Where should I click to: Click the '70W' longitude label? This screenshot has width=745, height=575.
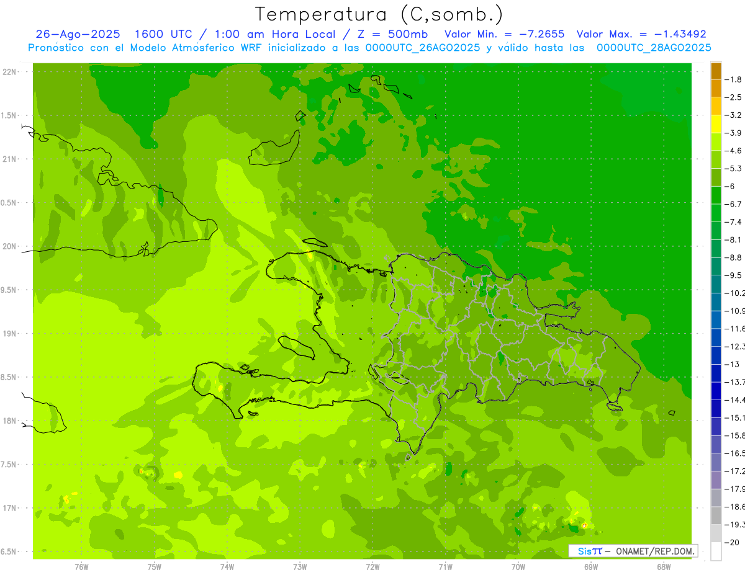click(518, 567)
